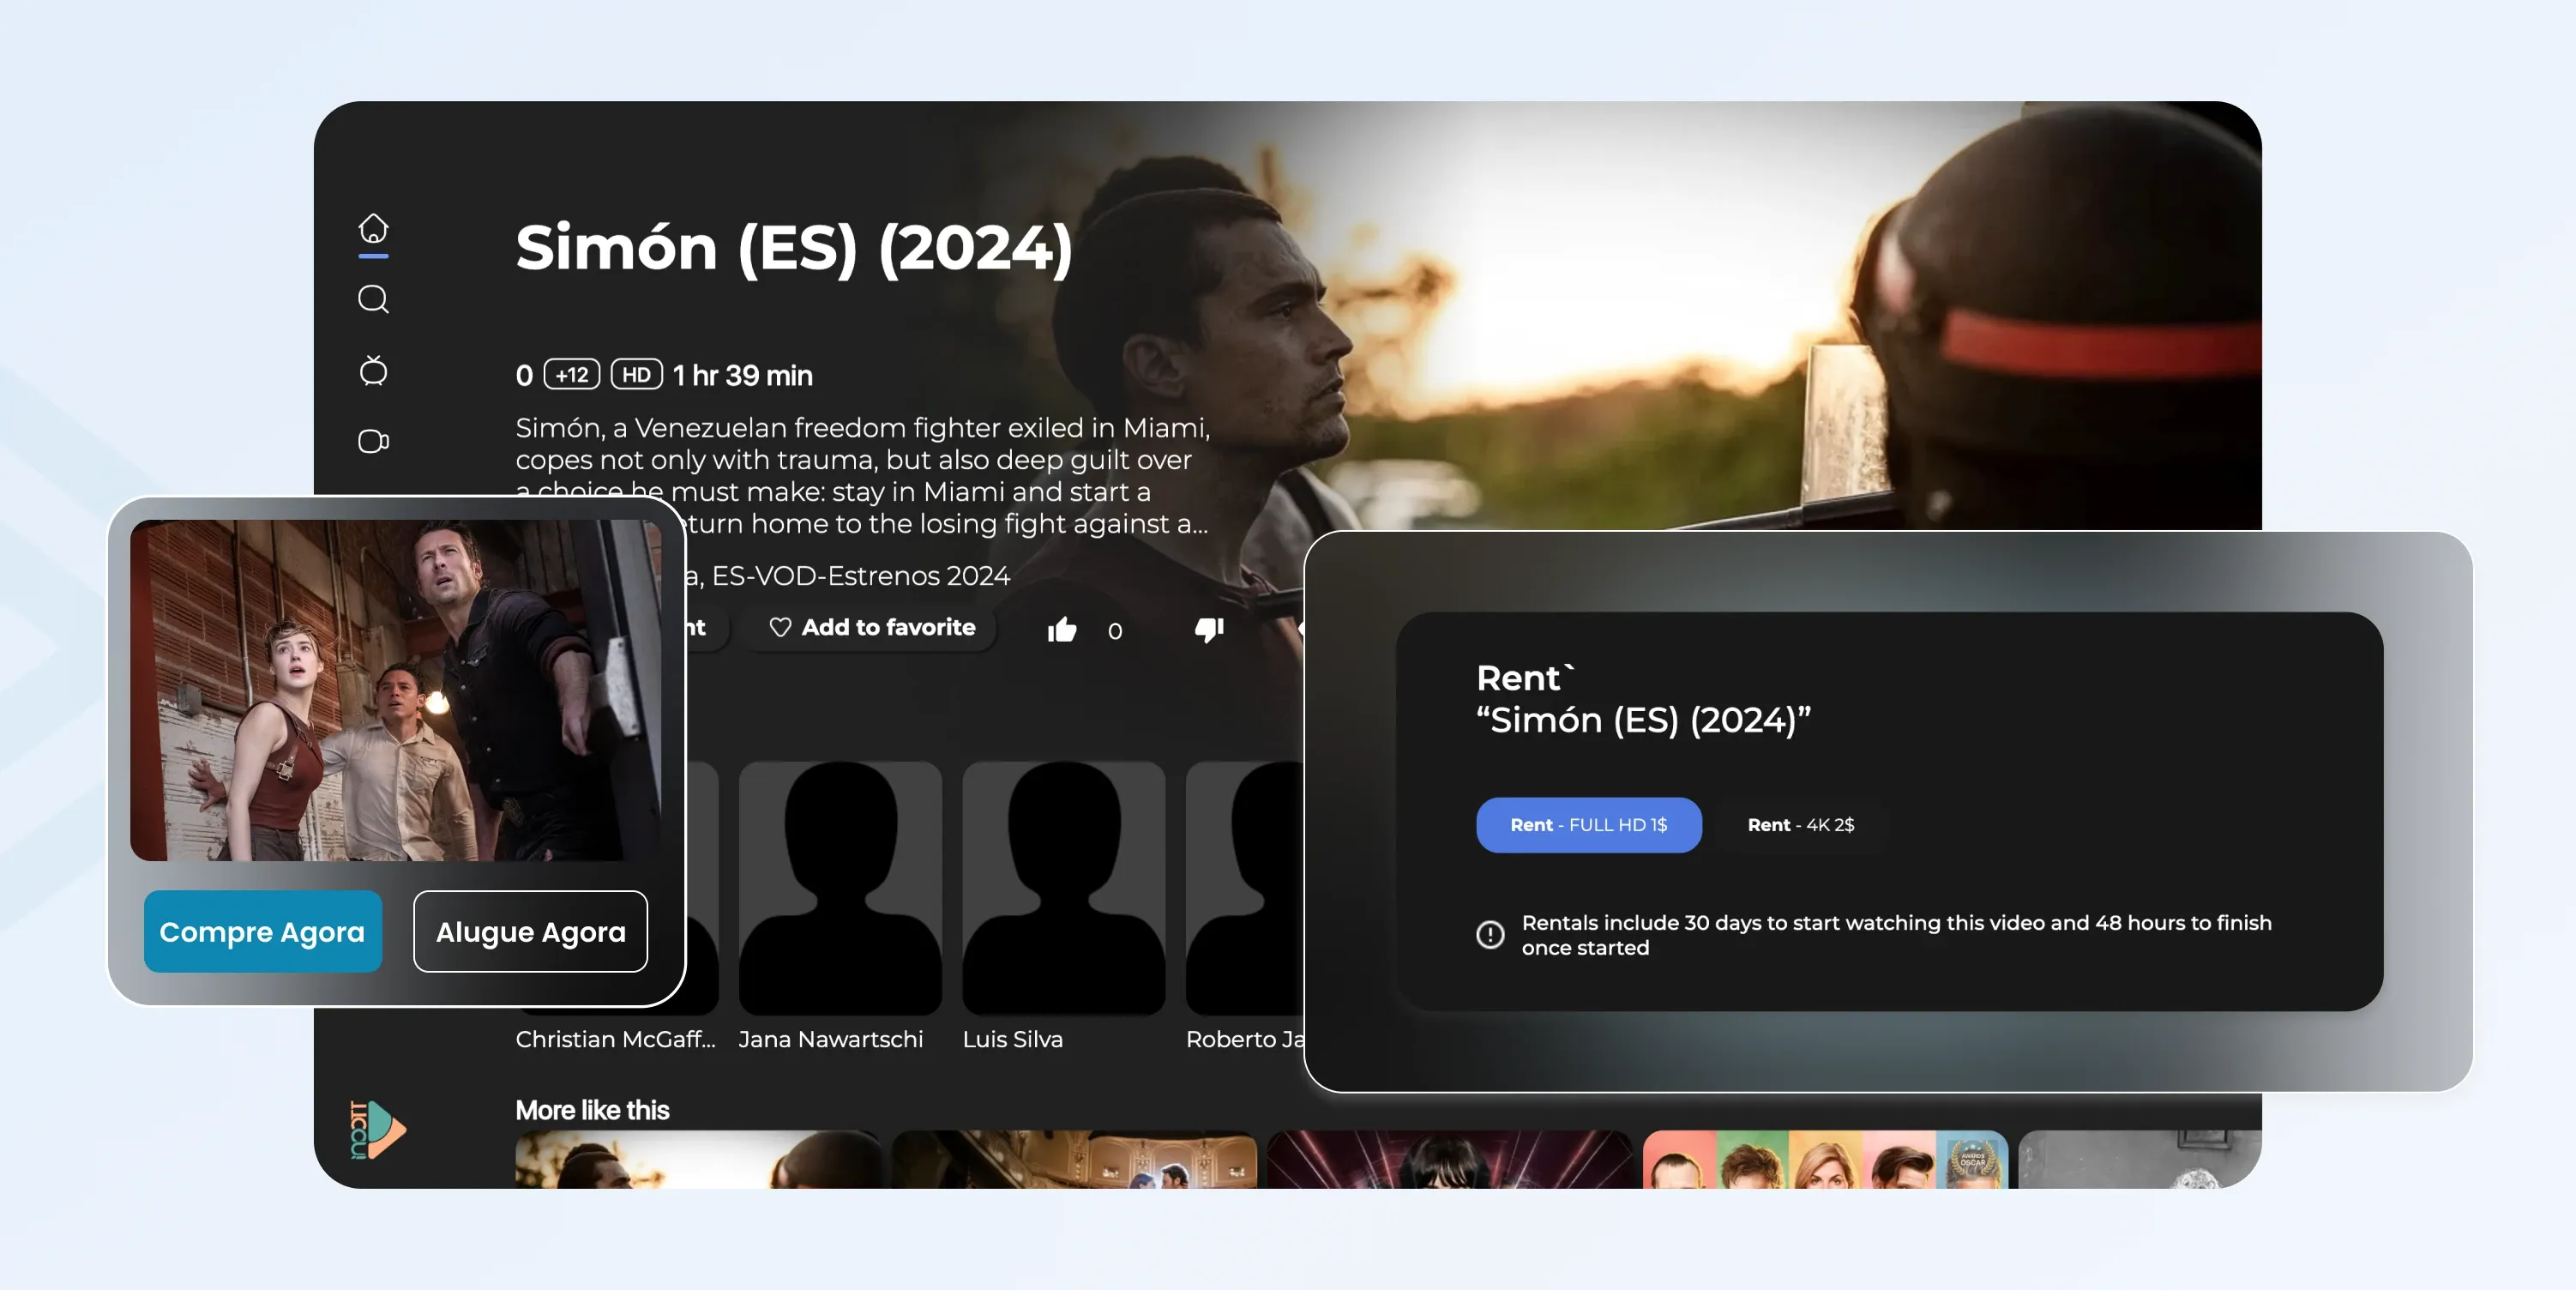Click the info icon beside rental terms
Viewport: 2576px width, 1290px height.
[x=1490, y=934]
